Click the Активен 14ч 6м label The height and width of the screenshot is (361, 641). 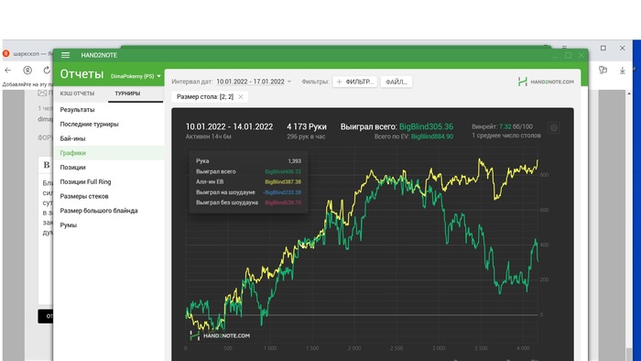tap(209, 137)
